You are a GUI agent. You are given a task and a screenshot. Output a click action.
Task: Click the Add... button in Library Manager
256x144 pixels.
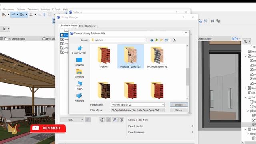[70, 120]
